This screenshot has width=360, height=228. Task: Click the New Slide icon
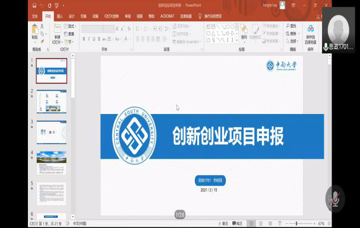[57, 29]
